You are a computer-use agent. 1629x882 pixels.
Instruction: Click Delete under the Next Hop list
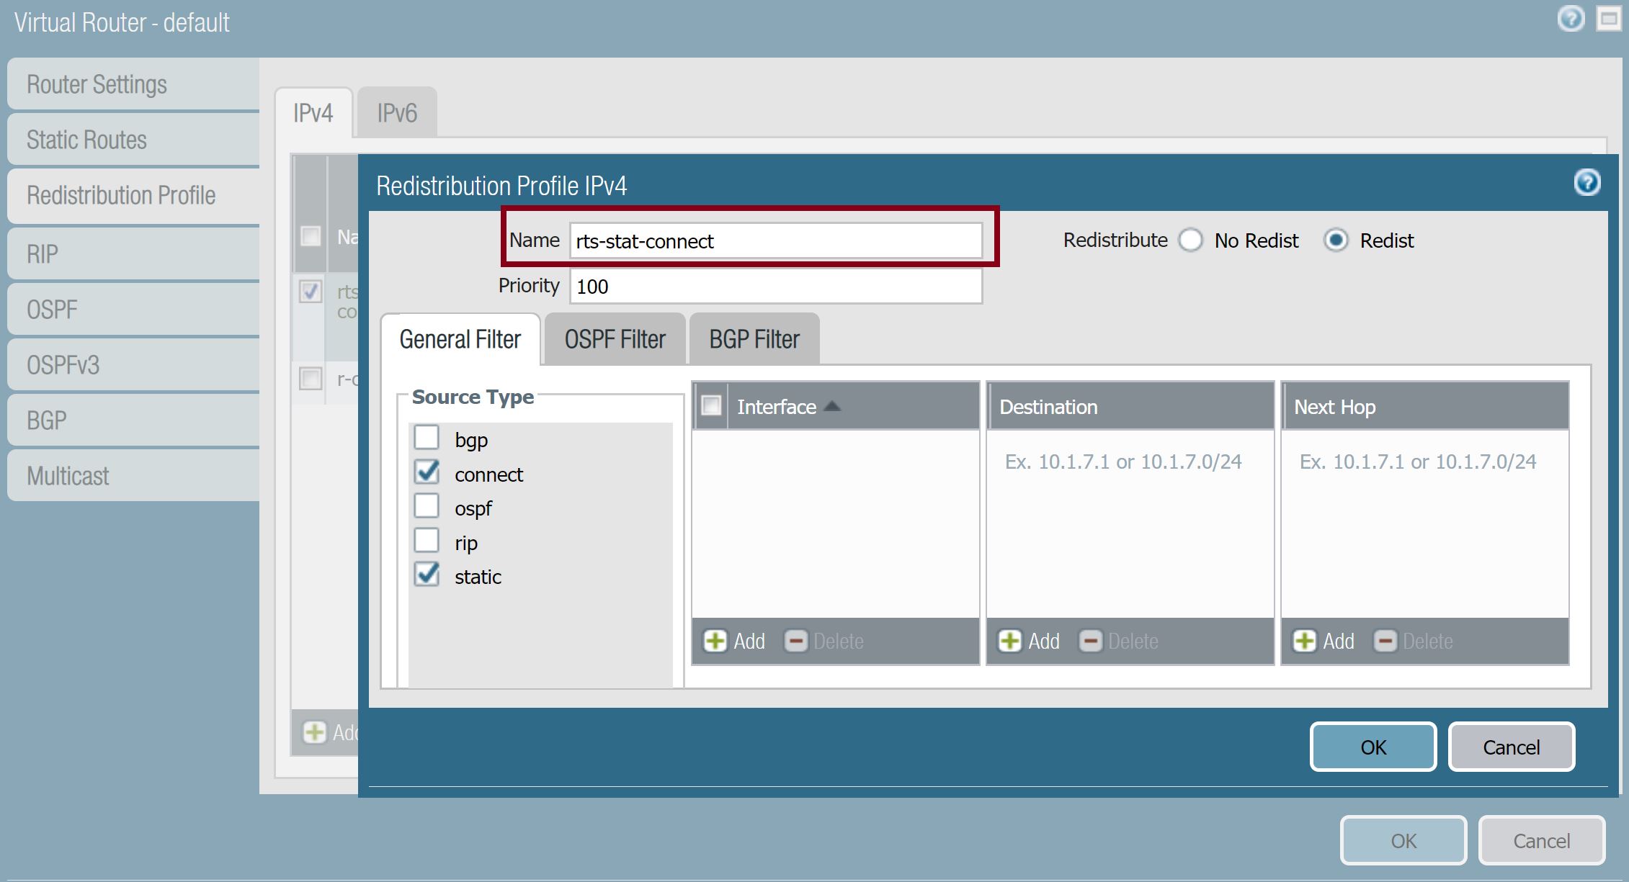point(1415,641)
